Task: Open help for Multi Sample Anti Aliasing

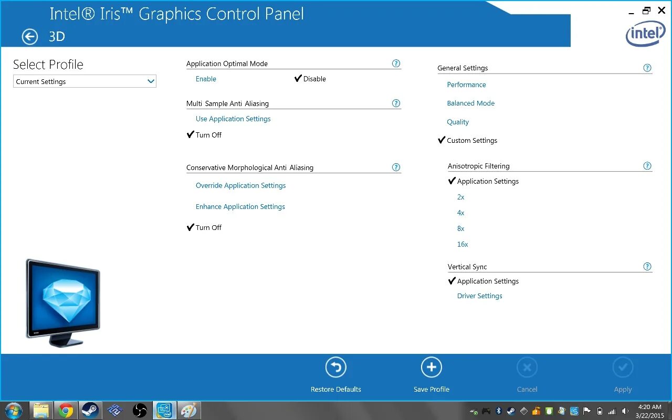Action: [396, 103]
